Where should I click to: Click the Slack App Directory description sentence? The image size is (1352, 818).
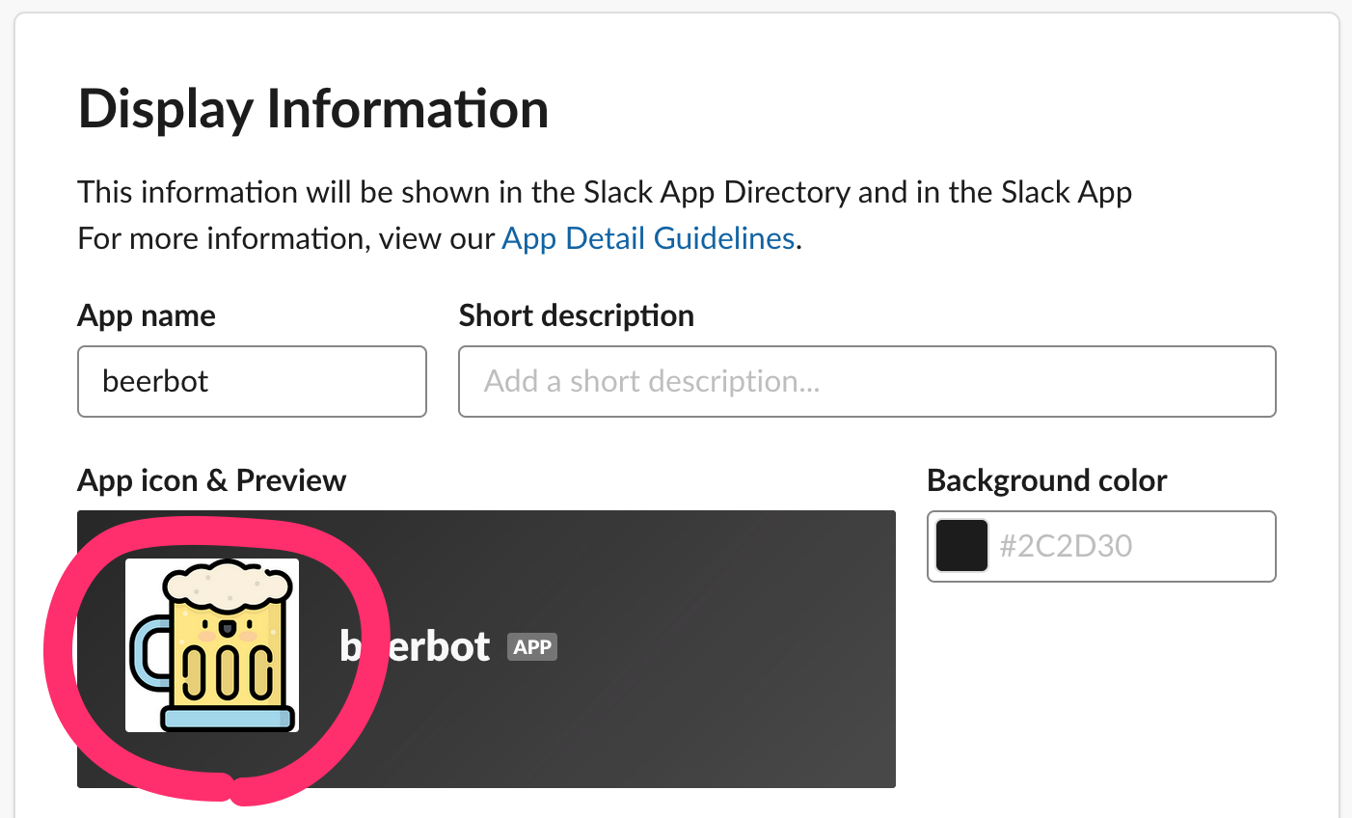click(x=604, y=192)
